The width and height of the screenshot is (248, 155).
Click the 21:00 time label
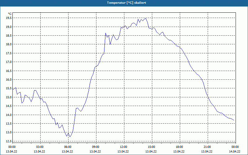point(208,147)
